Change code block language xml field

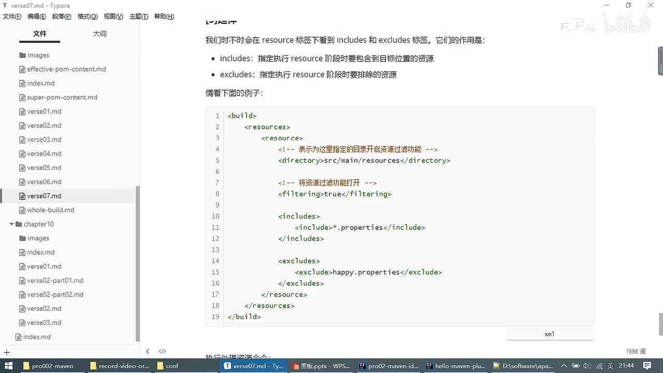click(550, 334)
